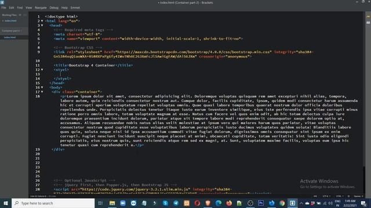Open Thunderbird from the taskbar
The height and width of the screenshot is (208, 371).
pos(271,203)
